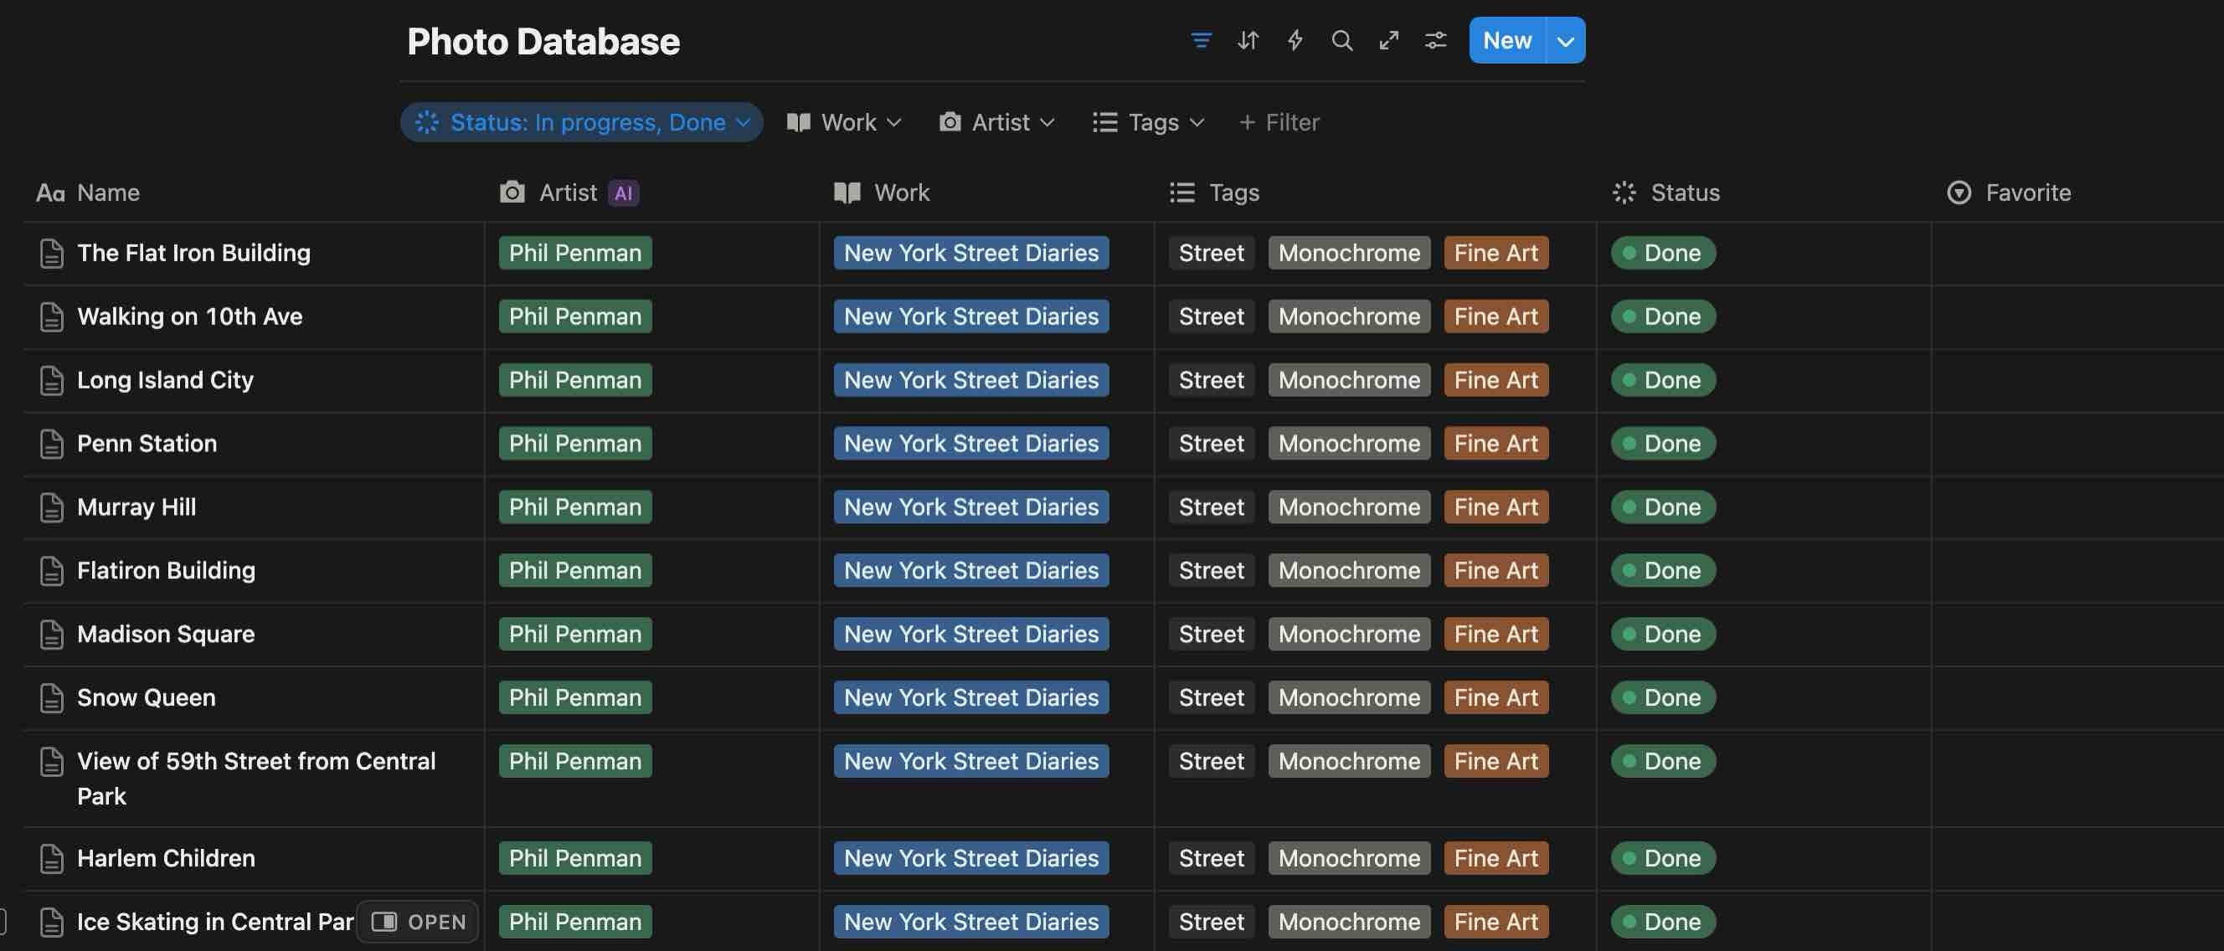Click Fine Art tag on Murray Hill row
This screenshot has height=951, width=2224.
[1496, 507]
